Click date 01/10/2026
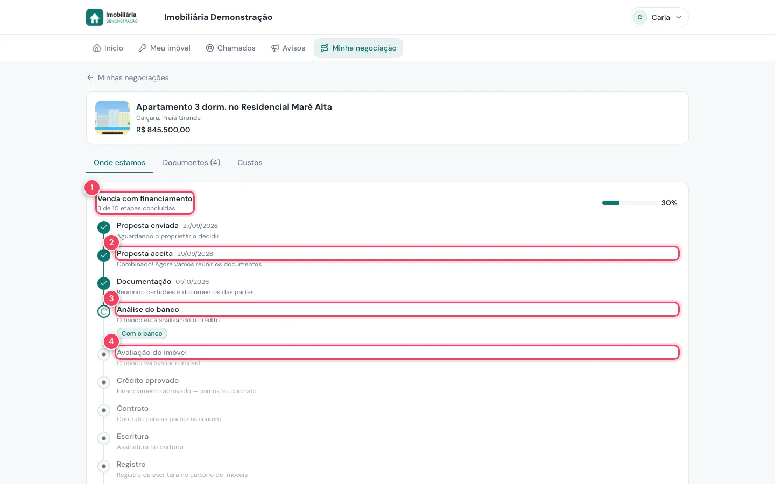The width and height of the screenshot is (775, 484). tap(192, 282)
